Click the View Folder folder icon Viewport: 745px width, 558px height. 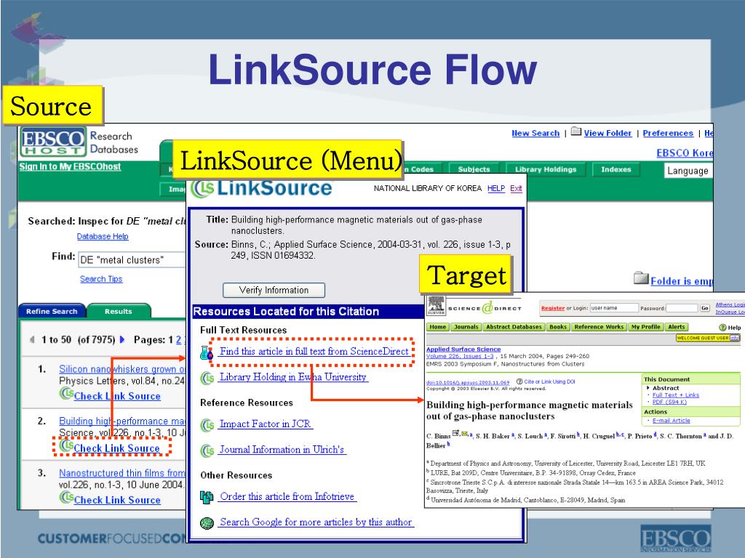click(x=576, y=132)
